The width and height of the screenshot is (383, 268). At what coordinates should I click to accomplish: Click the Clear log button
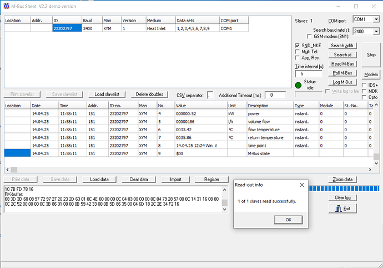342,197
